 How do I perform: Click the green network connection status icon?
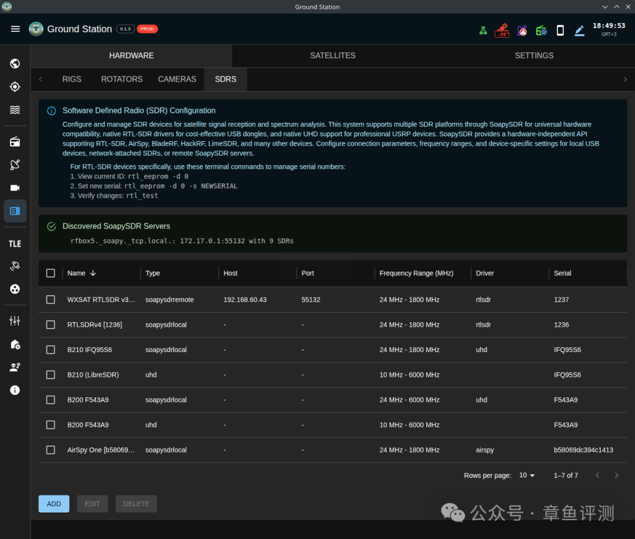pos(483,31)
